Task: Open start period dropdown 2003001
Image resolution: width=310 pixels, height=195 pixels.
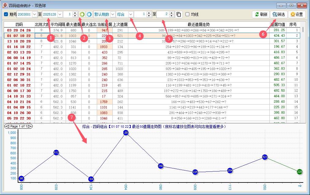Action: [35, 14]
